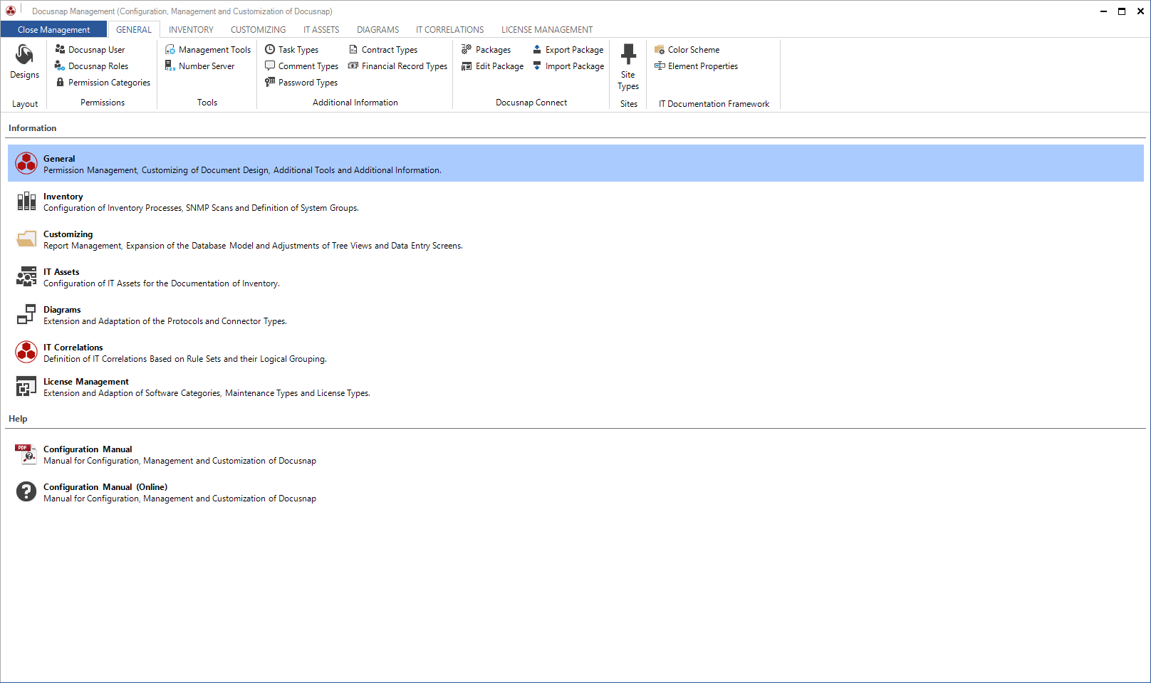
Task: Click the Configuration Manual PDF icon
Action: tap(26, 454)
